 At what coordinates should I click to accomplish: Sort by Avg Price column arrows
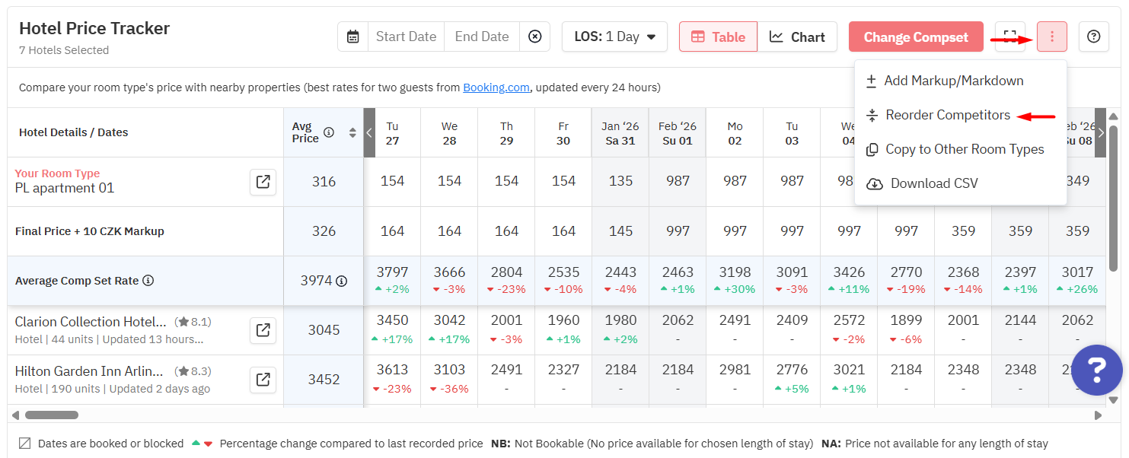pyautogui.click(x=352, y=132)
